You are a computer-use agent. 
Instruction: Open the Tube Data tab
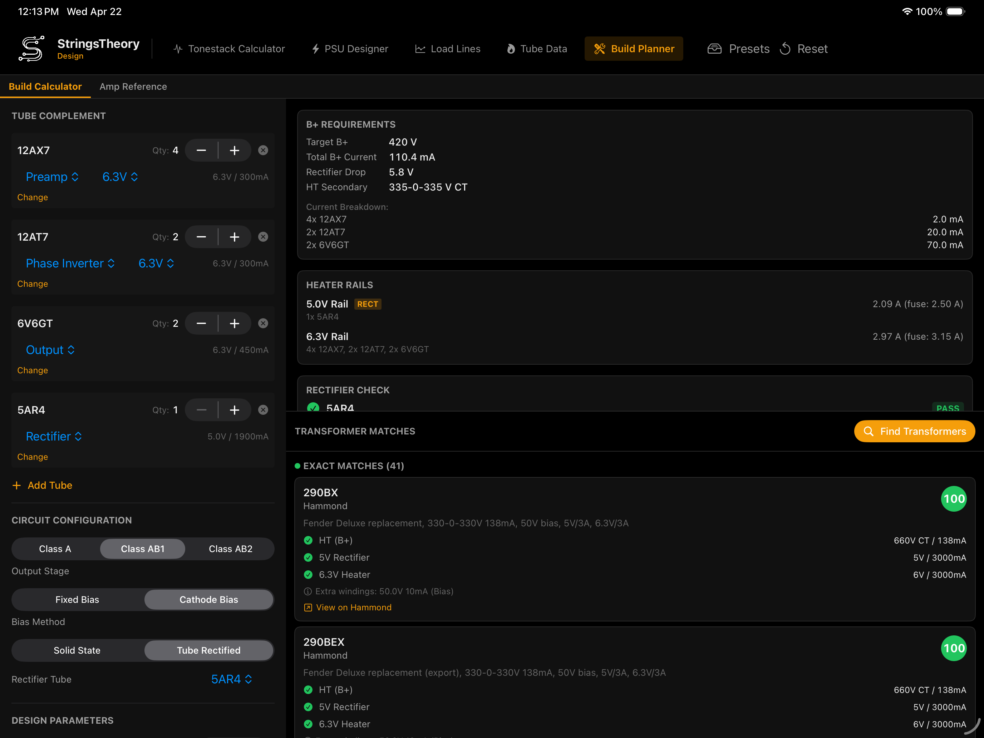pyautogui.click(x=537, y=49)
